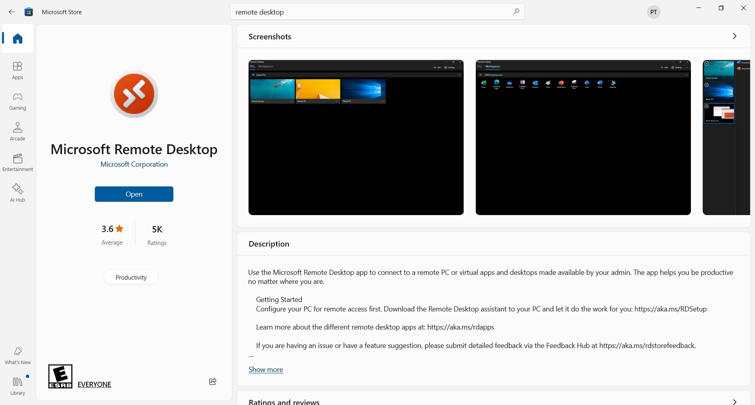The height and width of the screenshot is (405, 755).
Task: Expand the Screenshots section chevron
Action: pyautogui.click(x=735, y=36)
